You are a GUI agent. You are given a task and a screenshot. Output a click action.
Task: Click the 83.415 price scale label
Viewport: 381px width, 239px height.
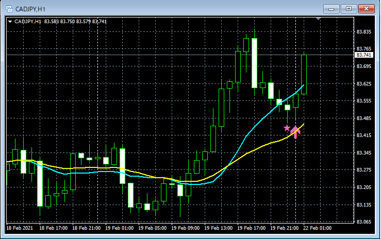(364, 135)
